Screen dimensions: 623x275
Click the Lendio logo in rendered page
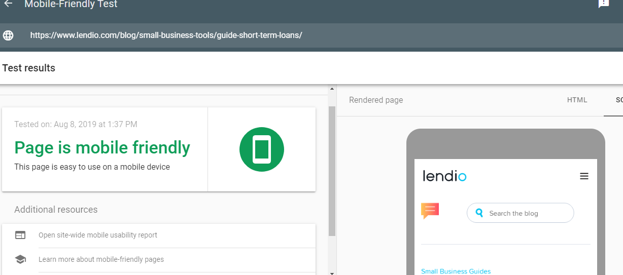pyautogui.click(x=444, y=176)
